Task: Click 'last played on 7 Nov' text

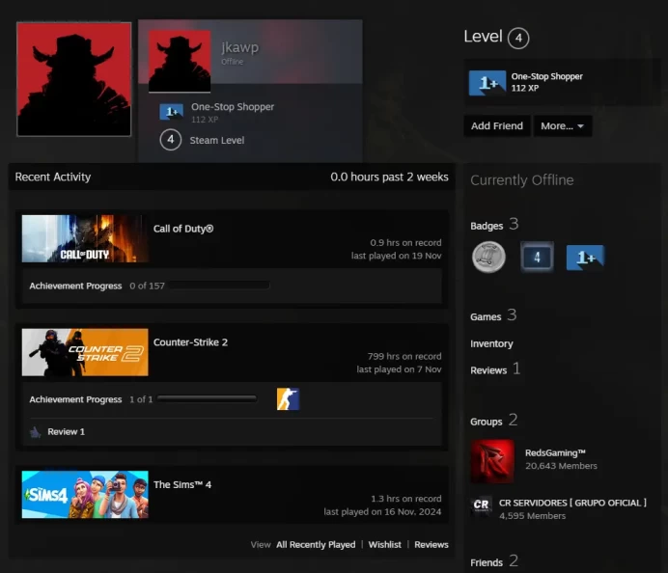Action: pyautogui.click(x=399, y=369)
